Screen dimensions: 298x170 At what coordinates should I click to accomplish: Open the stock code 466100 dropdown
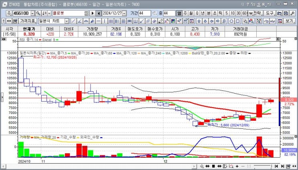coord(32,13)
